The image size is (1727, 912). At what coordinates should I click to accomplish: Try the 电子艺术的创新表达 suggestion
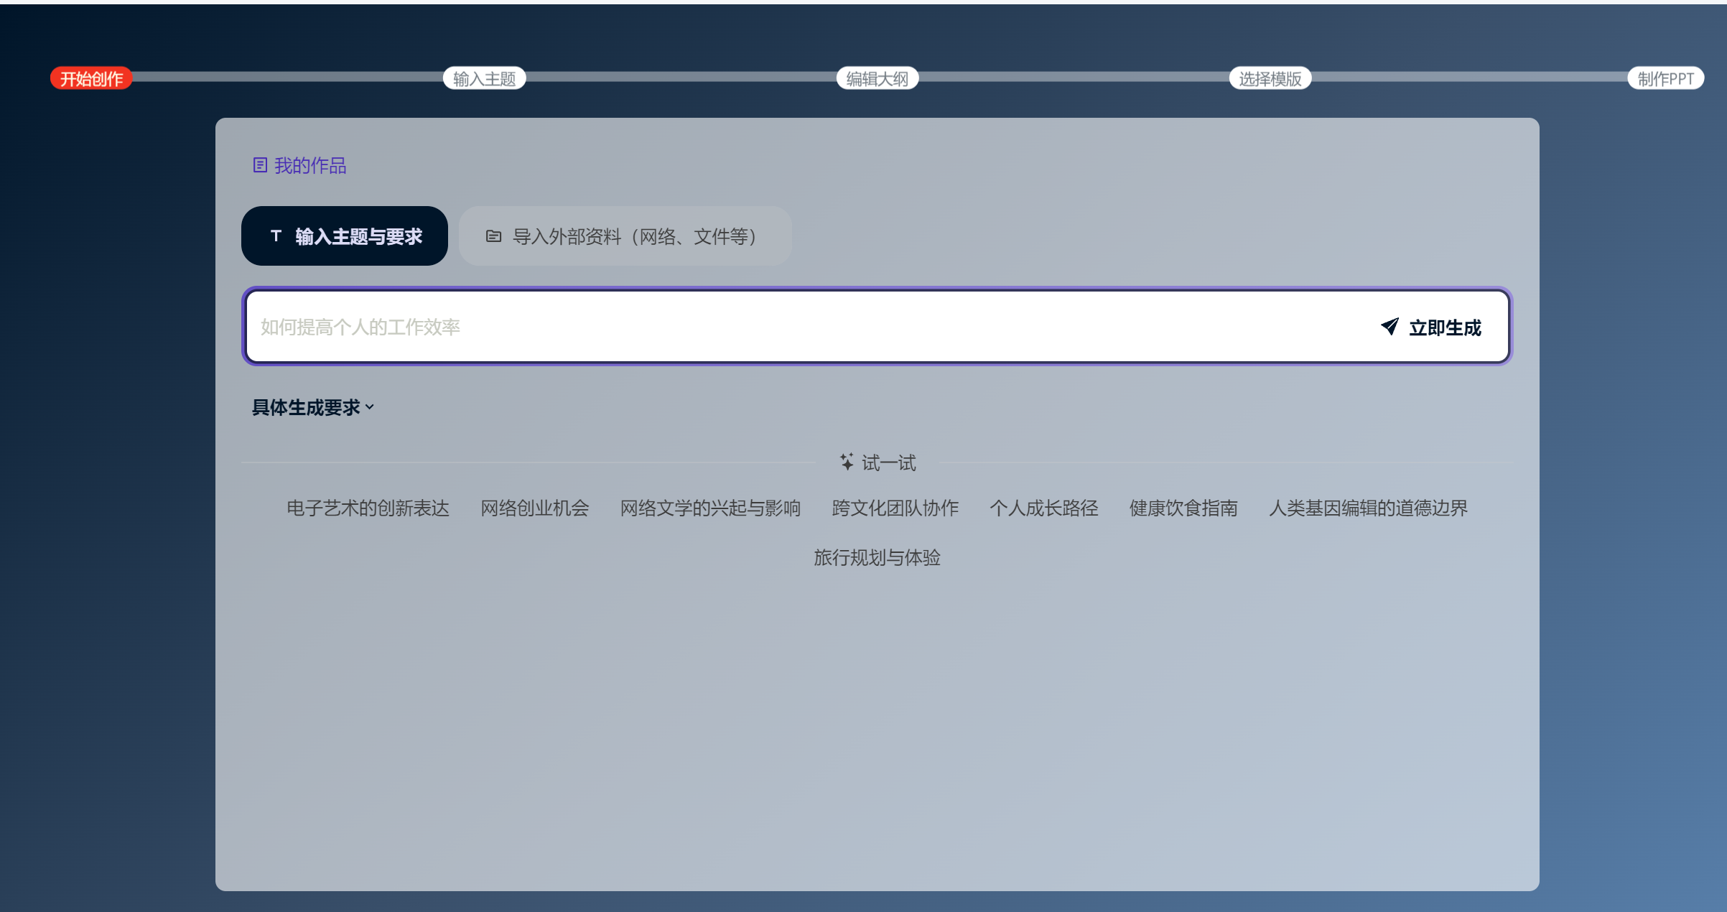tap(368, 508)
